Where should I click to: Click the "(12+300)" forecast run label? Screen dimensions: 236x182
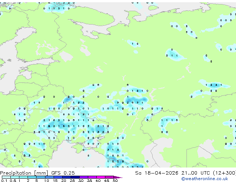(x=224, y=173)
